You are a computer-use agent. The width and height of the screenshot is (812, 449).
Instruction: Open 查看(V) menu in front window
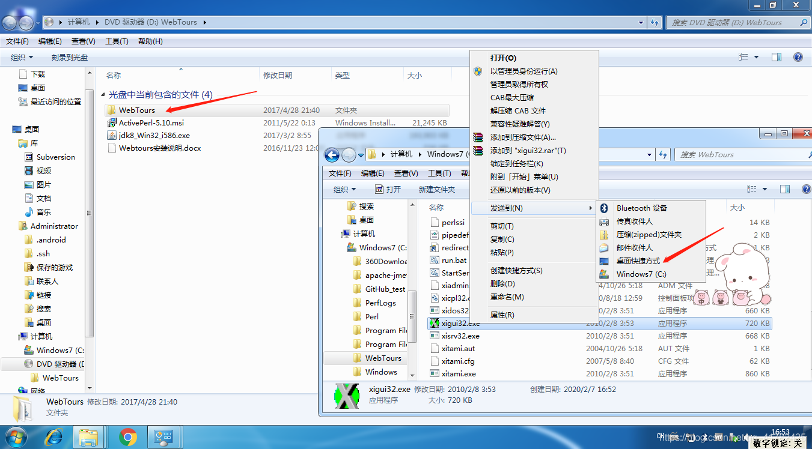[x=406, y=173]
